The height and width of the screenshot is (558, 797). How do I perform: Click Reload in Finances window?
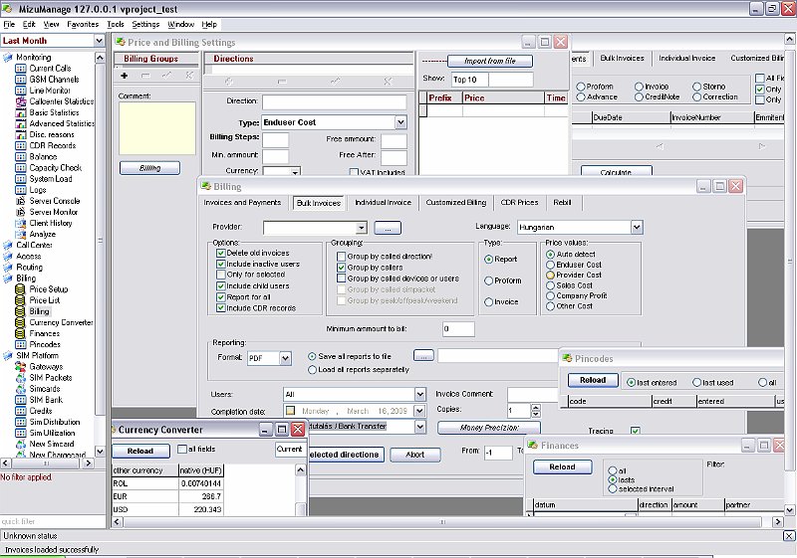point(562,467)
